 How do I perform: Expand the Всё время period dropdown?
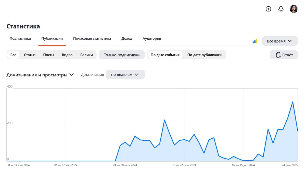coord(280,41)
